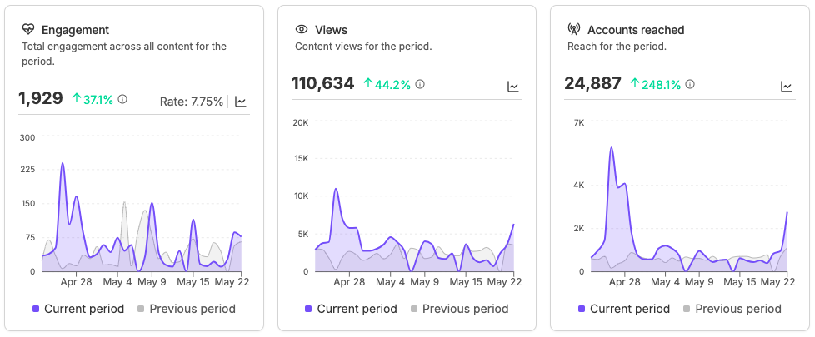Click the Engagement card title
The height and width of the screenshot is (337, 815).
(75, 30)
